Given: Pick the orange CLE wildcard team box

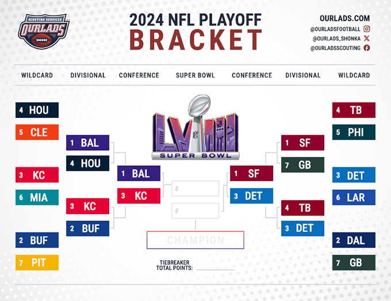Looking at the screenshot, I should 37,132.
